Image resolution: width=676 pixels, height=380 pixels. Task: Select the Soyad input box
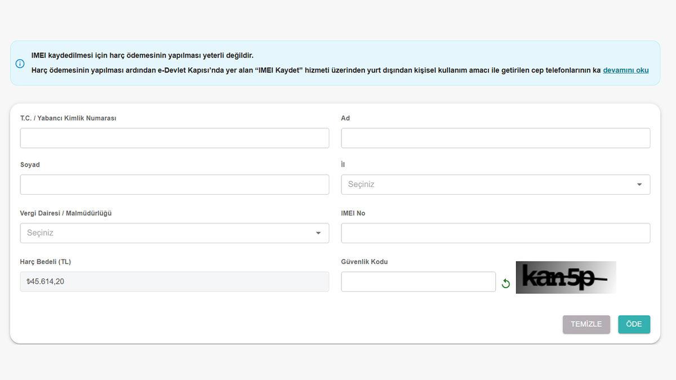175,185
